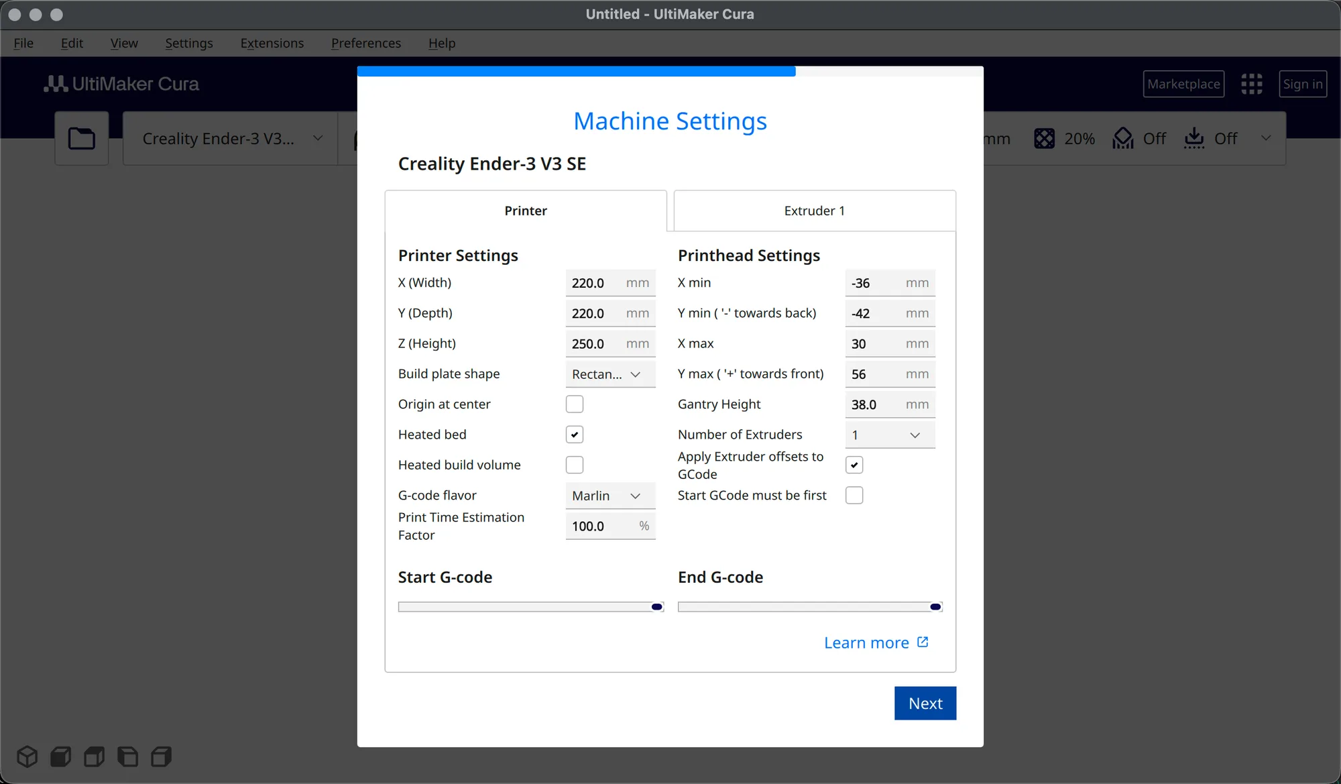Enable Heated build volume checkbox
Screen dimensions: 1341x784
pos(575,464)
